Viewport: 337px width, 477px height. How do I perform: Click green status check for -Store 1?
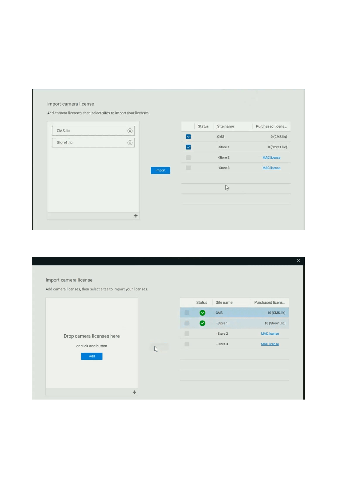click(x=202, y=323)
